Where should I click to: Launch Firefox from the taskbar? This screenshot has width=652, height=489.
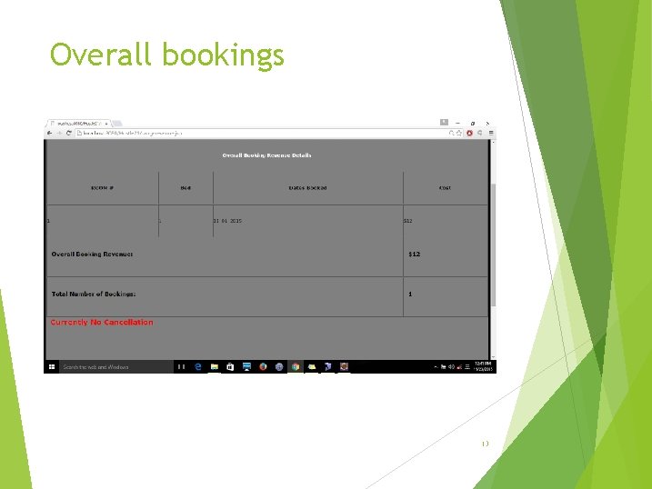(x=263, y=367)
